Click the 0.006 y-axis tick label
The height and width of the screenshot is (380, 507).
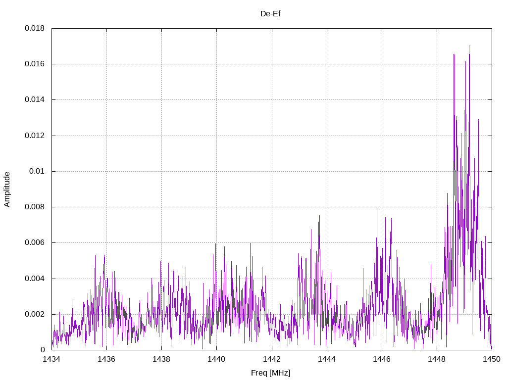(35, 242)
